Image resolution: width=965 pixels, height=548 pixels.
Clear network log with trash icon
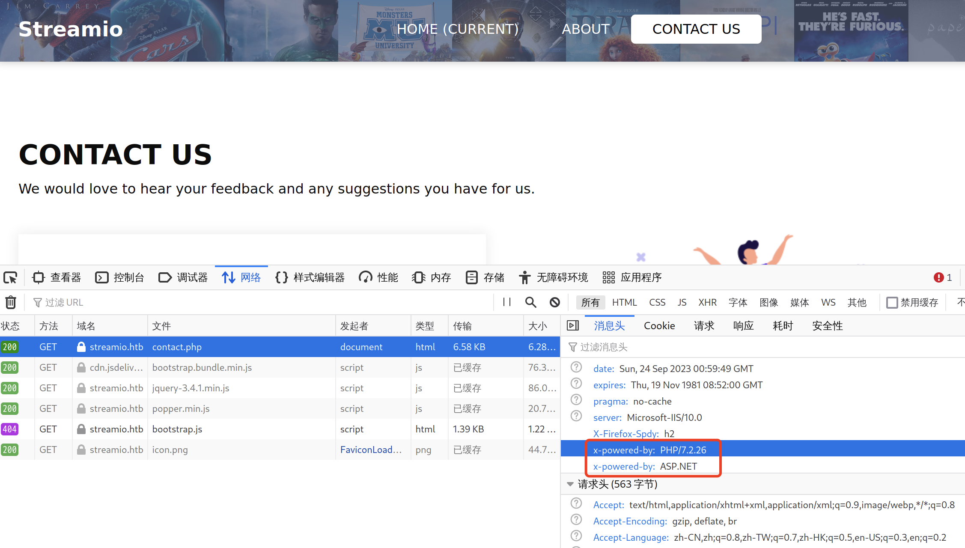pyautogui.click(x=11, y=302)
